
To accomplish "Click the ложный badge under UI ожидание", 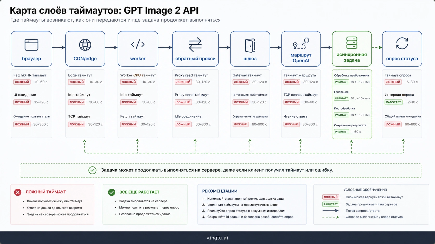I will click(22, 102).
